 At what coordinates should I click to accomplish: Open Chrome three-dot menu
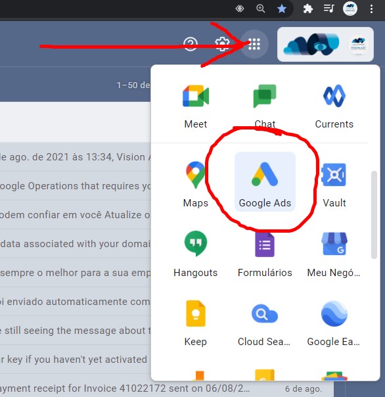coord(371,9)
